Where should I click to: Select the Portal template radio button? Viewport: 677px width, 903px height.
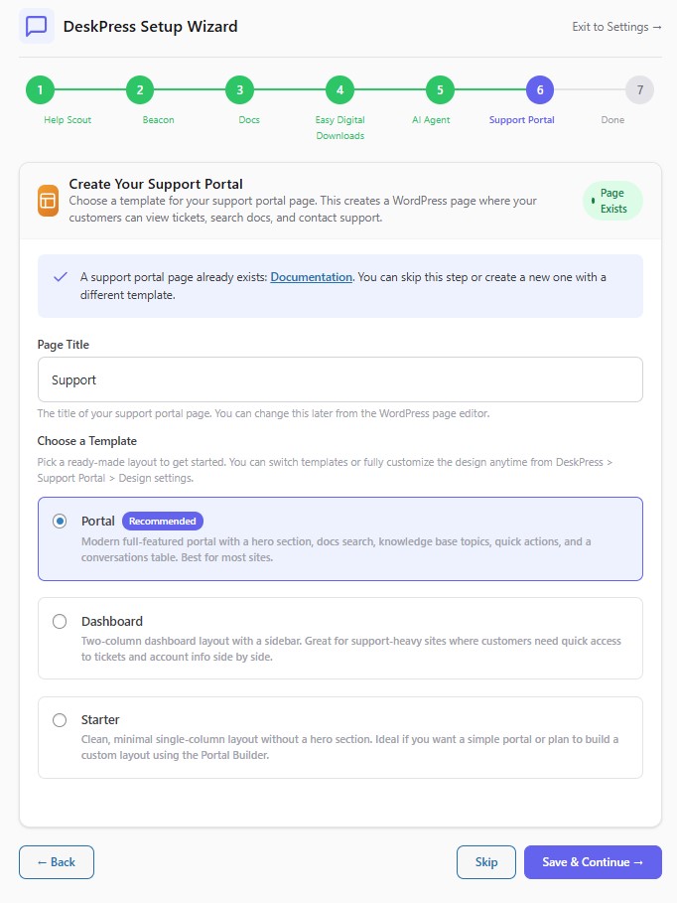tap(60, 521)
